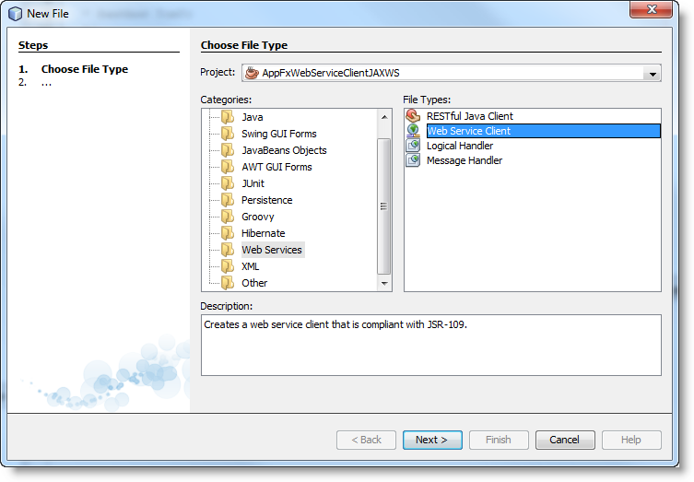
Task: Select the Swing GUI Forms category
Action: [x=278, y=134]
